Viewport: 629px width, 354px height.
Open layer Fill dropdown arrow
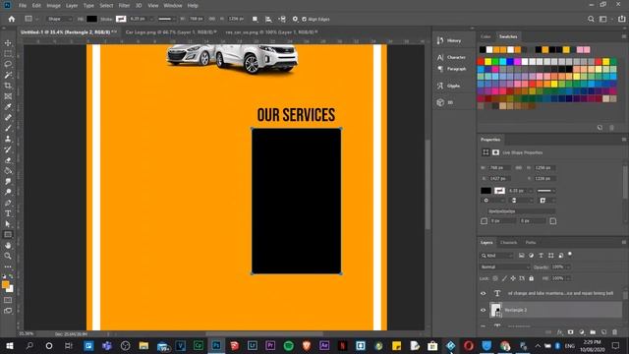[568, 278]
